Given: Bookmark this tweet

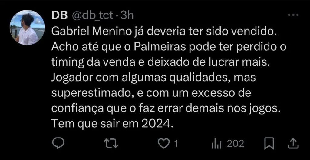Looking at the screenshot, I should (269, 143).
